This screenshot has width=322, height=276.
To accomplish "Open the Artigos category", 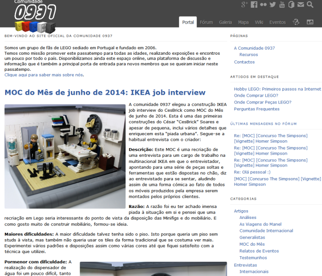I will pos(241,211).
